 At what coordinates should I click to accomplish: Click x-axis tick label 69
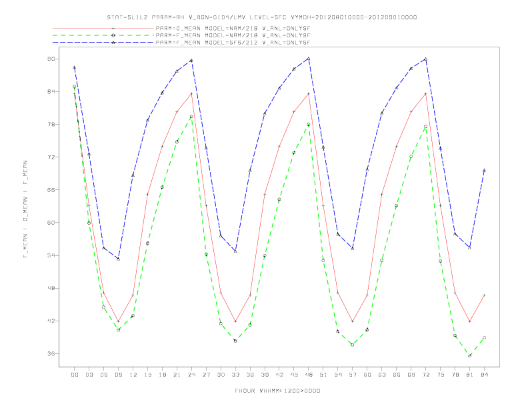point(411,375)
